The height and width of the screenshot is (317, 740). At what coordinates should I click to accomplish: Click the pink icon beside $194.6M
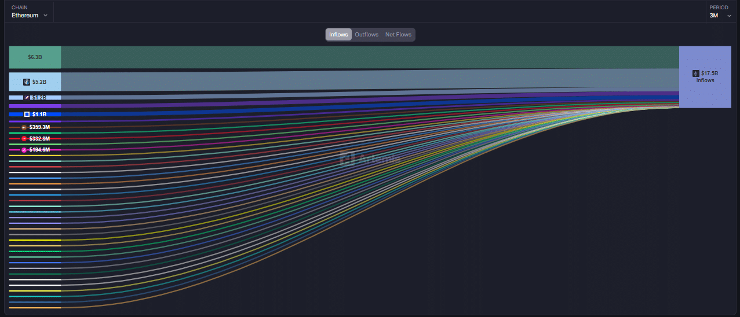coord(24,150)
